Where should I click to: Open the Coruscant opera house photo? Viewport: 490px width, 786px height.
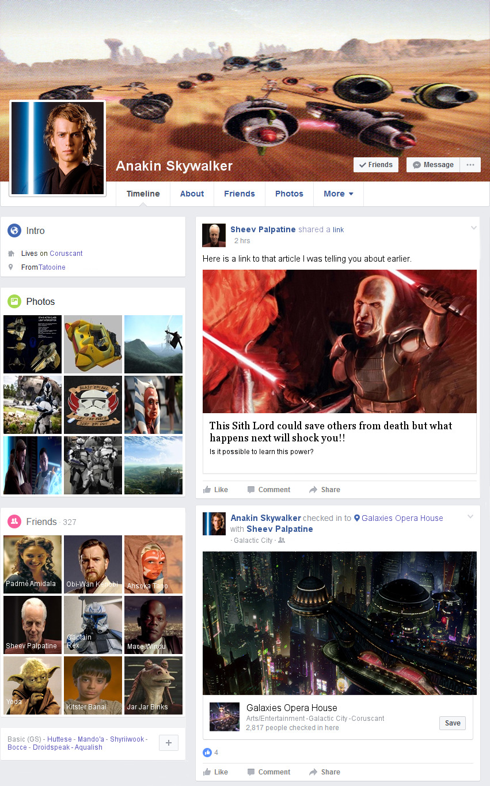(x=340, y=623)
